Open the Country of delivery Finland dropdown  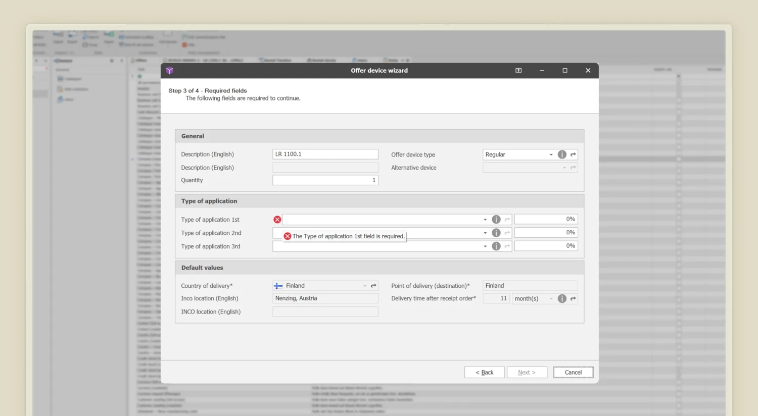(x=365, y=286)
